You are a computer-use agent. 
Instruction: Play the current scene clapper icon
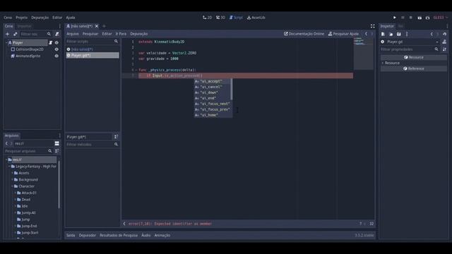(420, 18)
